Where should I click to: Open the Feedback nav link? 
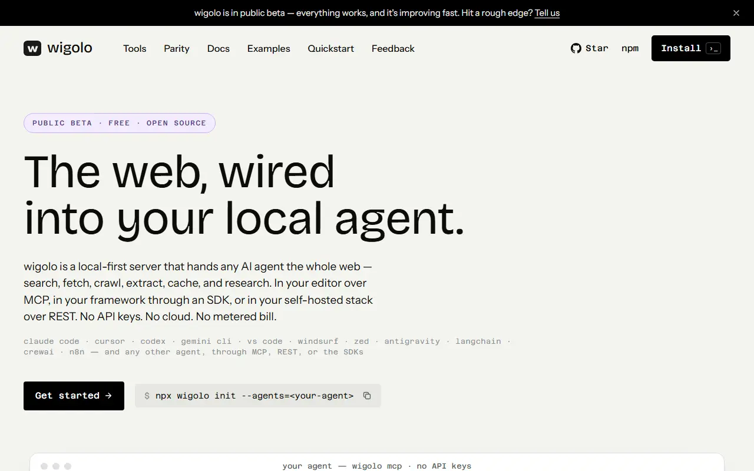[393, 48]
